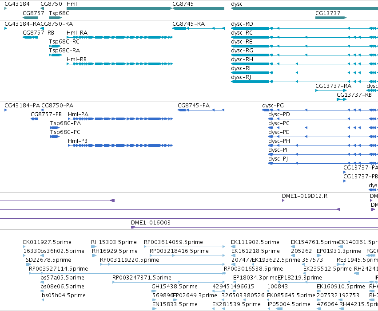Screen dimensions: 378x311
Task: Click CG13737-RB transcript
Action: (x=342, y=99)
